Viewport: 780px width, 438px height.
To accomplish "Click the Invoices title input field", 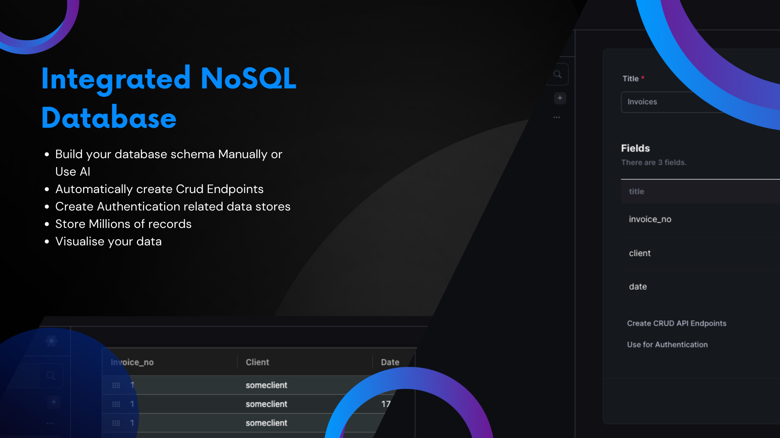I will [x=666, y=102].
